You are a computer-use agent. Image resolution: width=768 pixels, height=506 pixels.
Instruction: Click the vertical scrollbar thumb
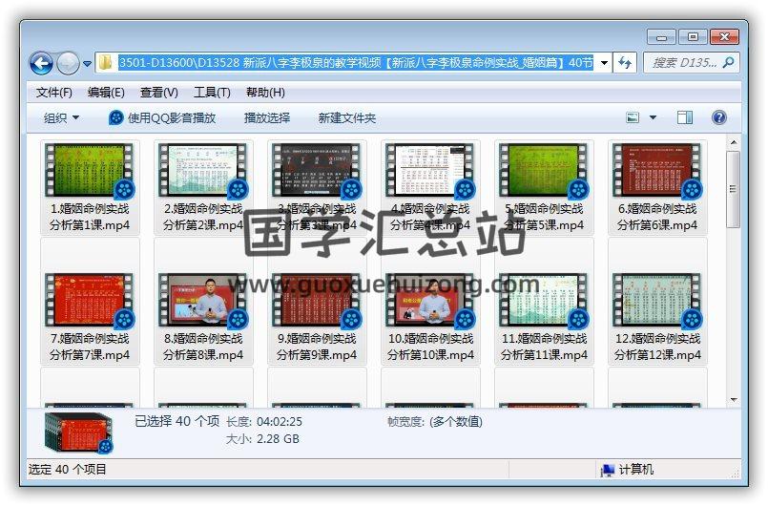coord(734,189)
